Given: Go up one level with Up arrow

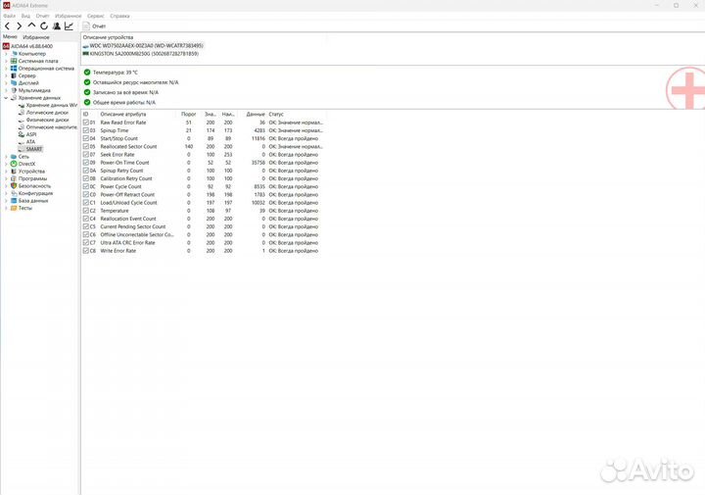Looking at the screenshot, I should (31, 25).
